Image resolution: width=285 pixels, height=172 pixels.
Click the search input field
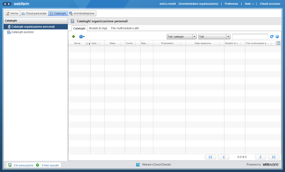click(x=250, y=37)
